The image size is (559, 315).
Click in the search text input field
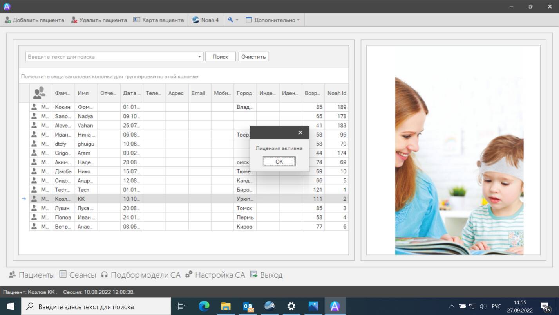coord(110,57)
